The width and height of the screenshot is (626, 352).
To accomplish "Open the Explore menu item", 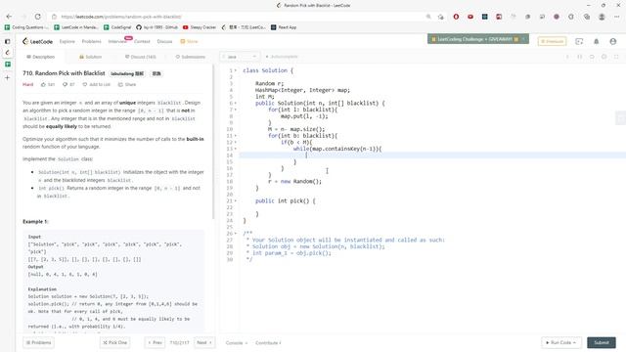I will pyautogui.click(x=67, y=41).
